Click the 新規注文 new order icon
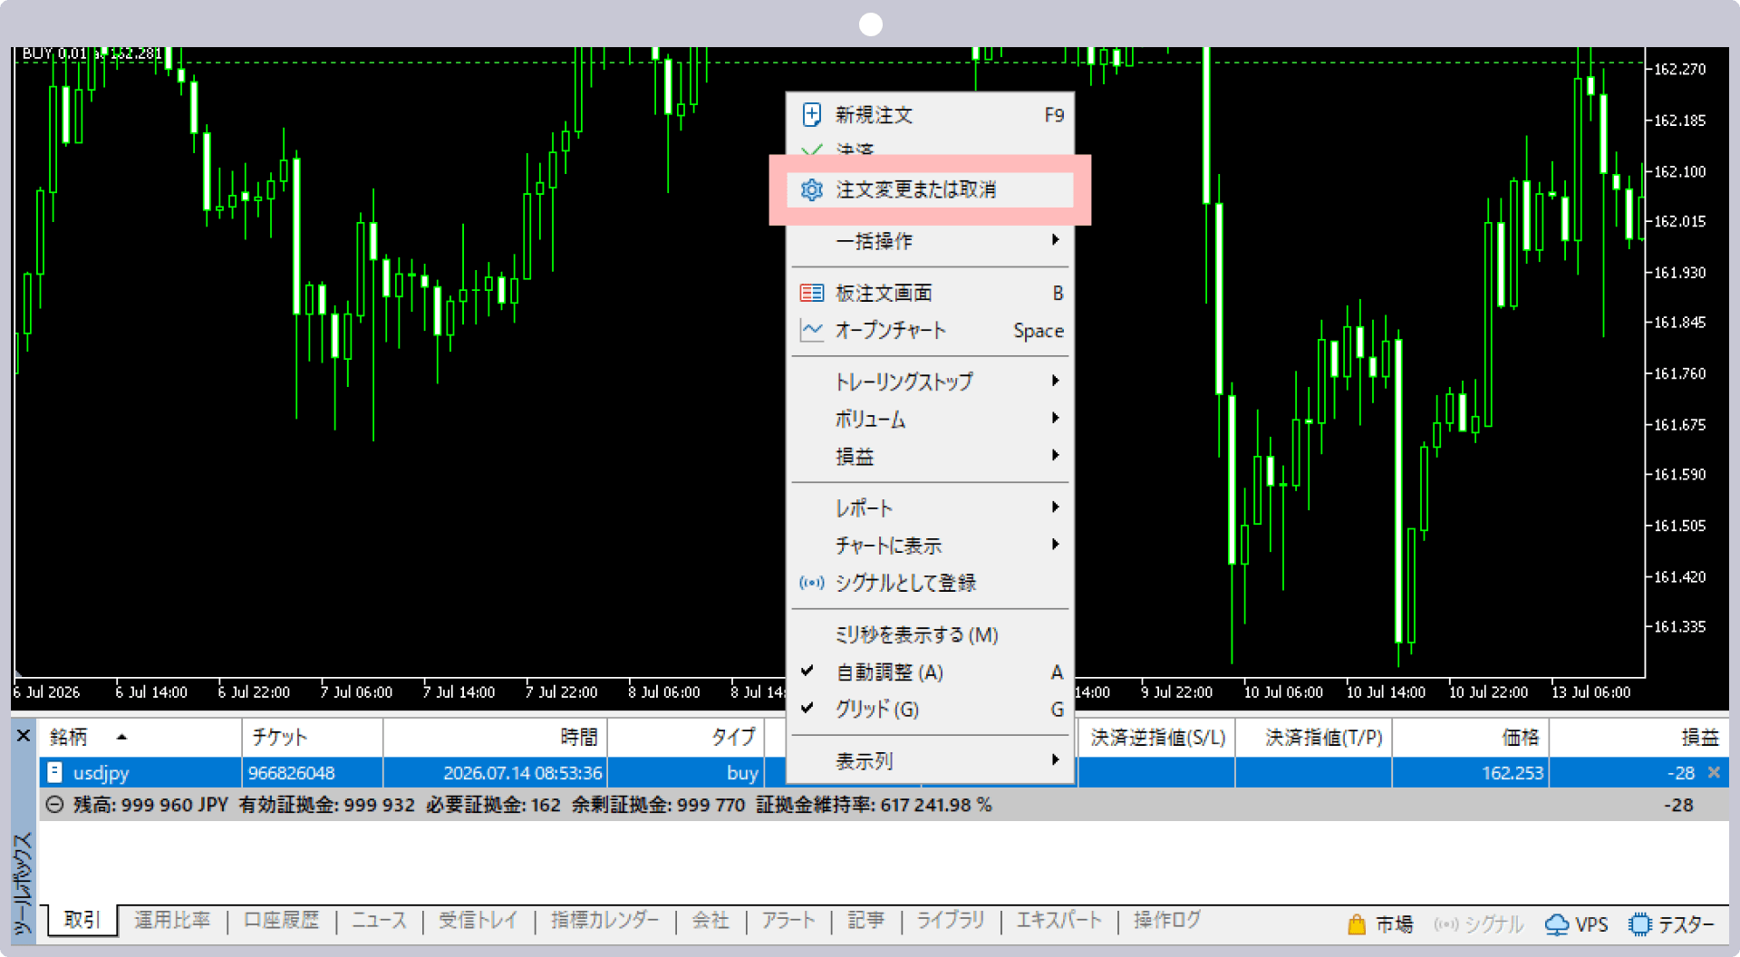Image resolution: width=1740 pixels, height=957 pixels. pyautogui.click(x=812, y=115)
